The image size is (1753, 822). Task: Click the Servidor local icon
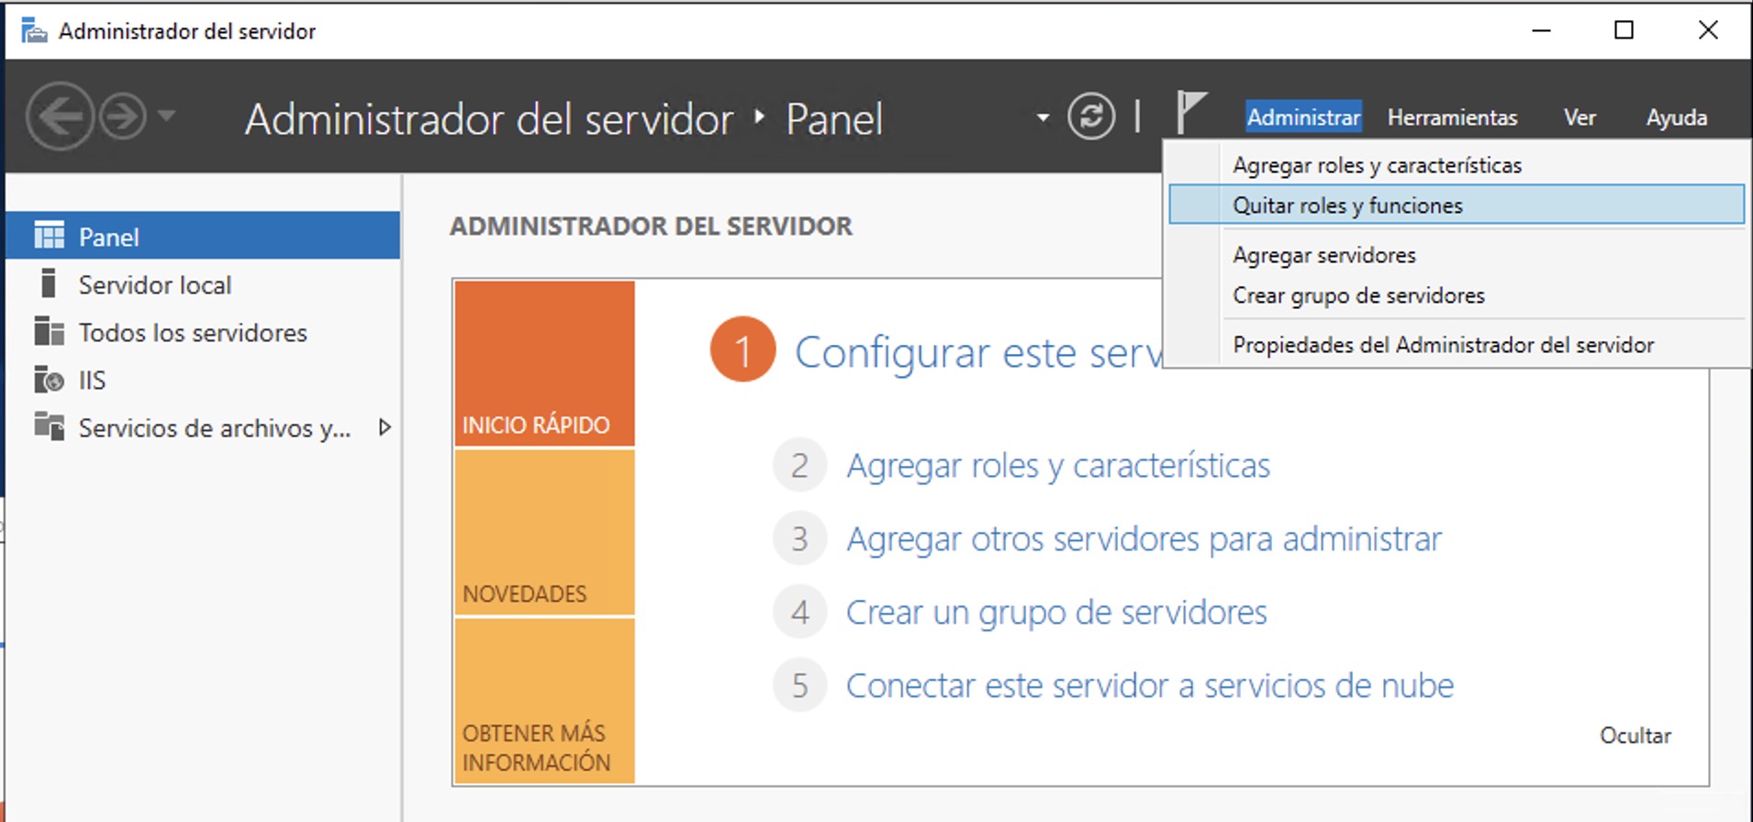click(x=49, y=283)
